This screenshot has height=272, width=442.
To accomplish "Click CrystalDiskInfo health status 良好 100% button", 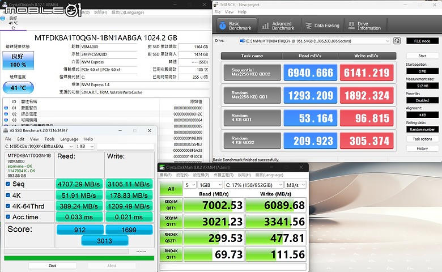I will (18, 60).
